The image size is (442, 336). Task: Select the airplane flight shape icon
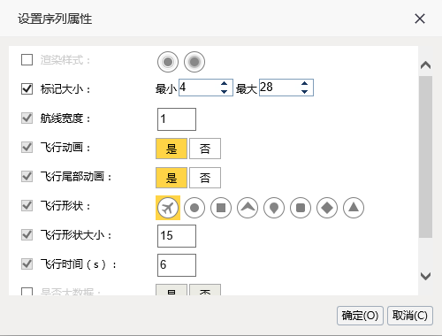(x=168, y=208)
